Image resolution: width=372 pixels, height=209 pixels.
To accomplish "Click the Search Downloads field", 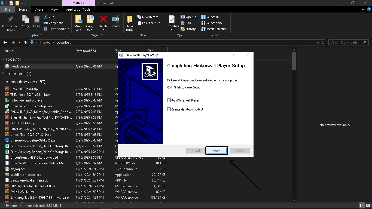I will click(x=348, y=42).
